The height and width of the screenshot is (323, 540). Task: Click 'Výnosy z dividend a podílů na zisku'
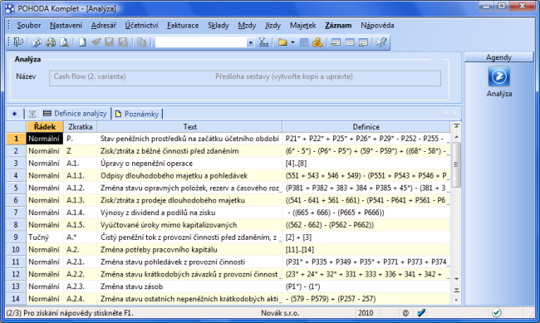coord(189,213)
